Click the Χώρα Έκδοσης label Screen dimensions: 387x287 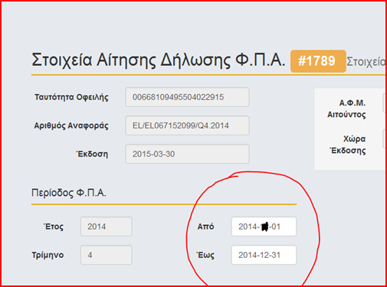pos(348,145)
